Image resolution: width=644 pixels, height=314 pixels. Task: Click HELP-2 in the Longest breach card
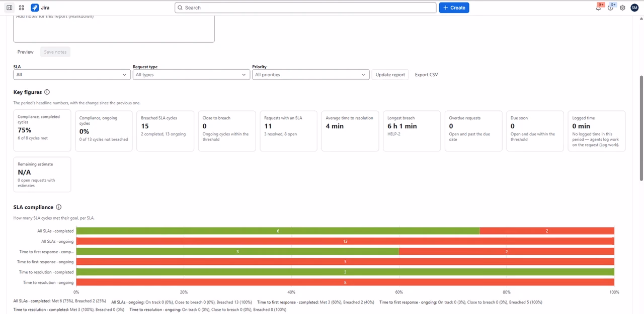click(394, 134)
